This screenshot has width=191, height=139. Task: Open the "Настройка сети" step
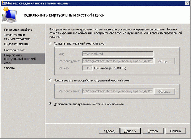click(x=16, y=50)
